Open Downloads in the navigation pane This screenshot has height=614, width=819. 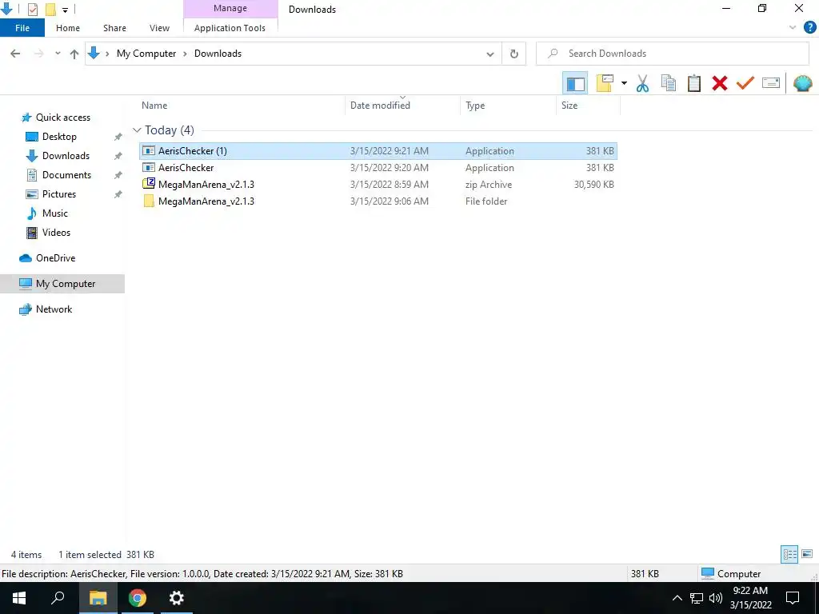pyautogui.click(x=66, y=156)
